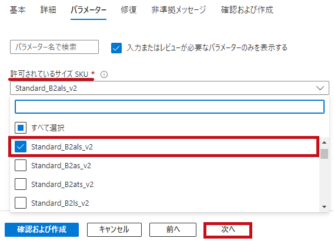Click the パラメーター名で検索 search field
Image resolution: width=334 pixels, height=245 pixels.
point(54,47)
